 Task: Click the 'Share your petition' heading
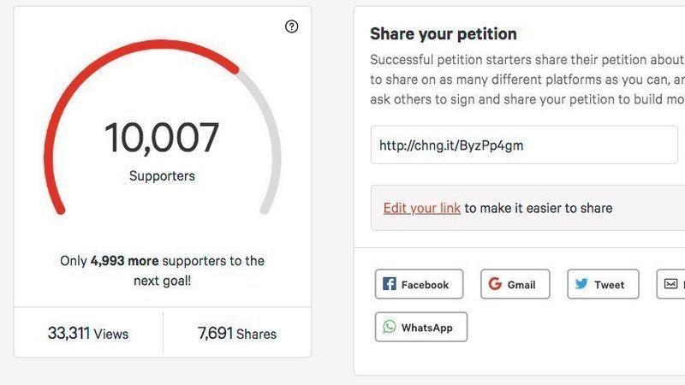tap(443, 34)
